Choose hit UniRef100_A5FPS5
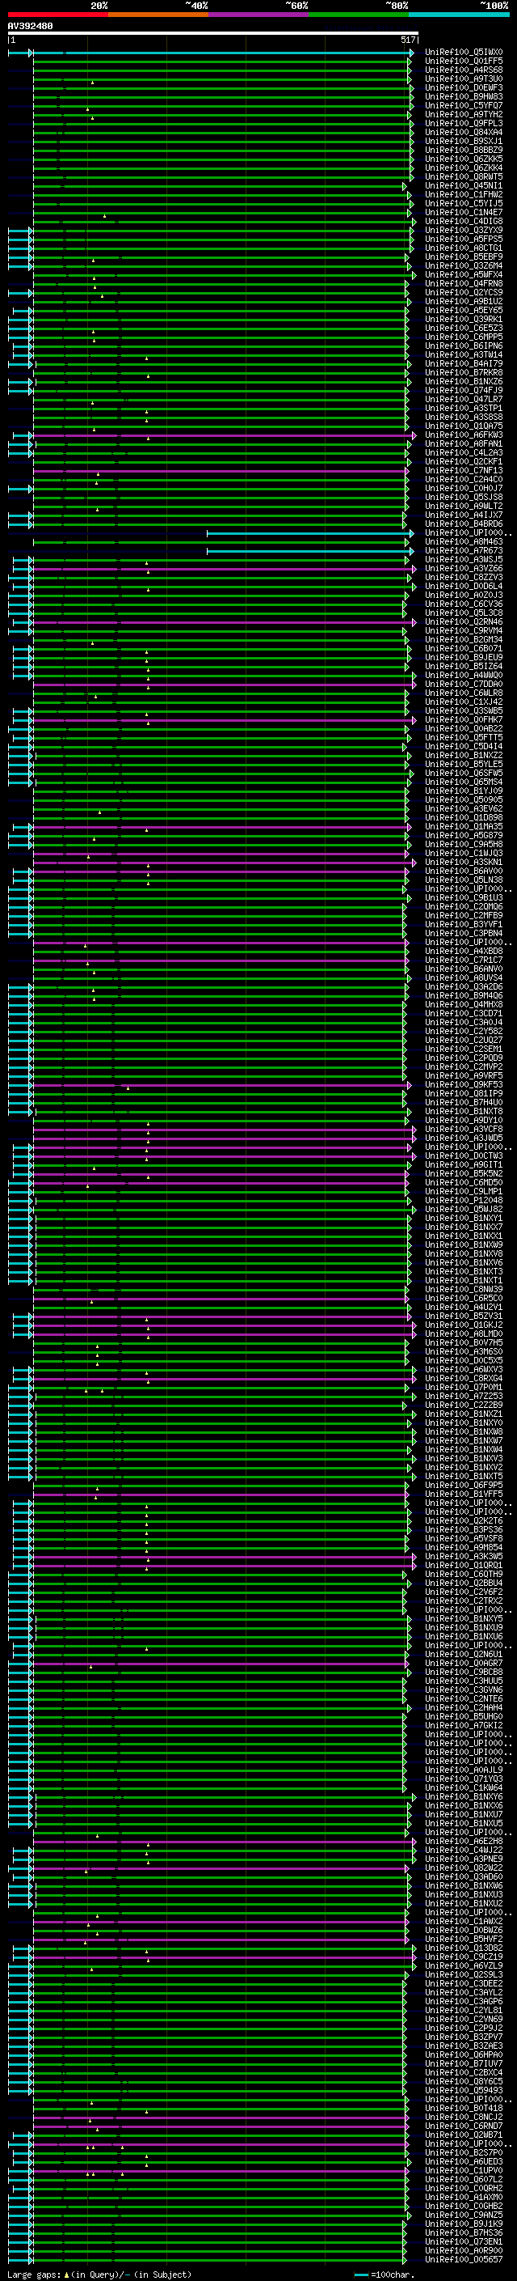 point(464,239)
